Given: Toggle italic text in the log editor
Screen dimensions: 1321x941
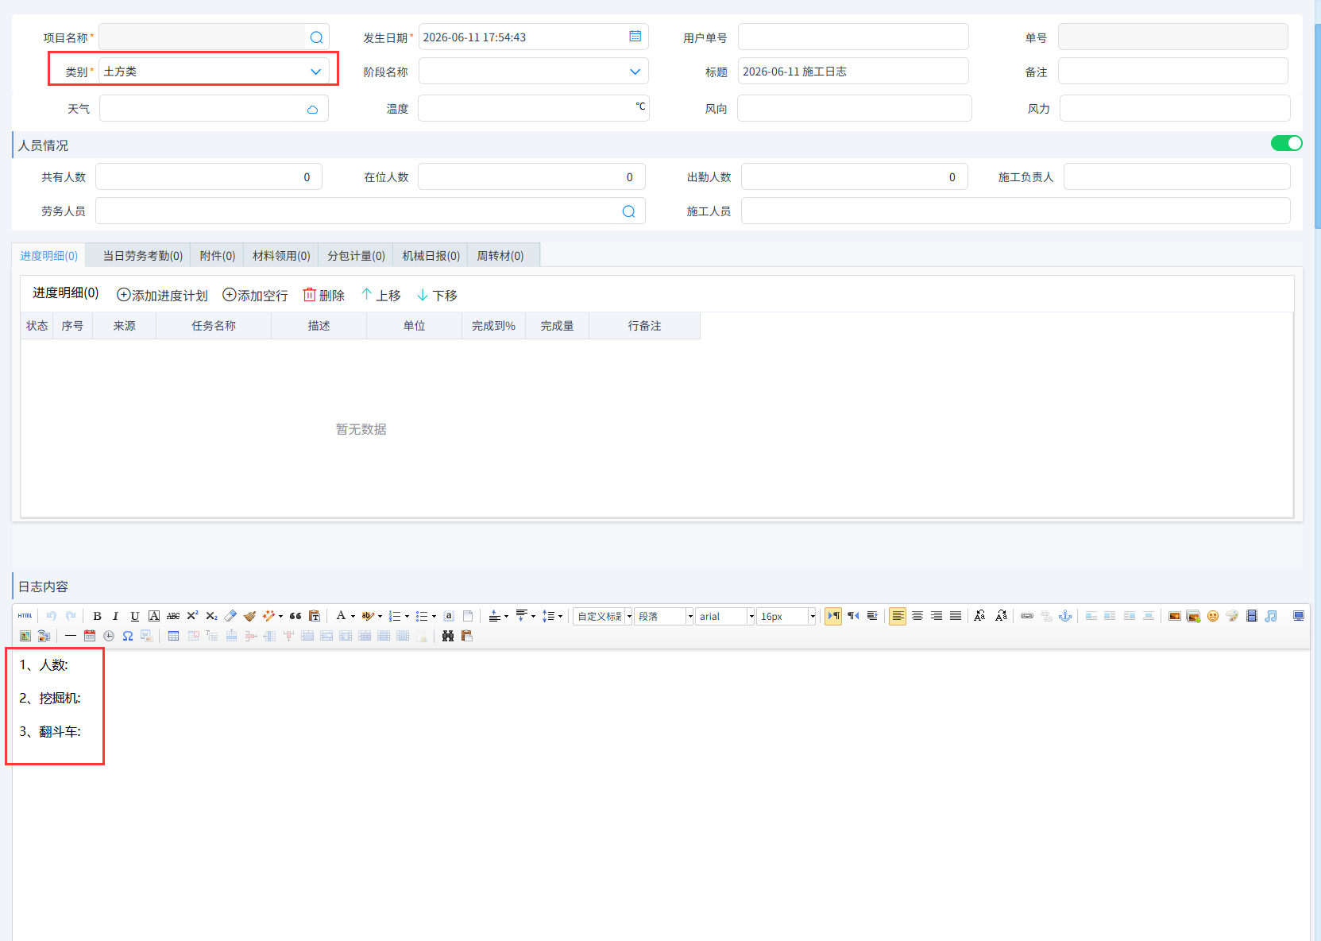Looking at the screenshot, I should pos(116,616).
